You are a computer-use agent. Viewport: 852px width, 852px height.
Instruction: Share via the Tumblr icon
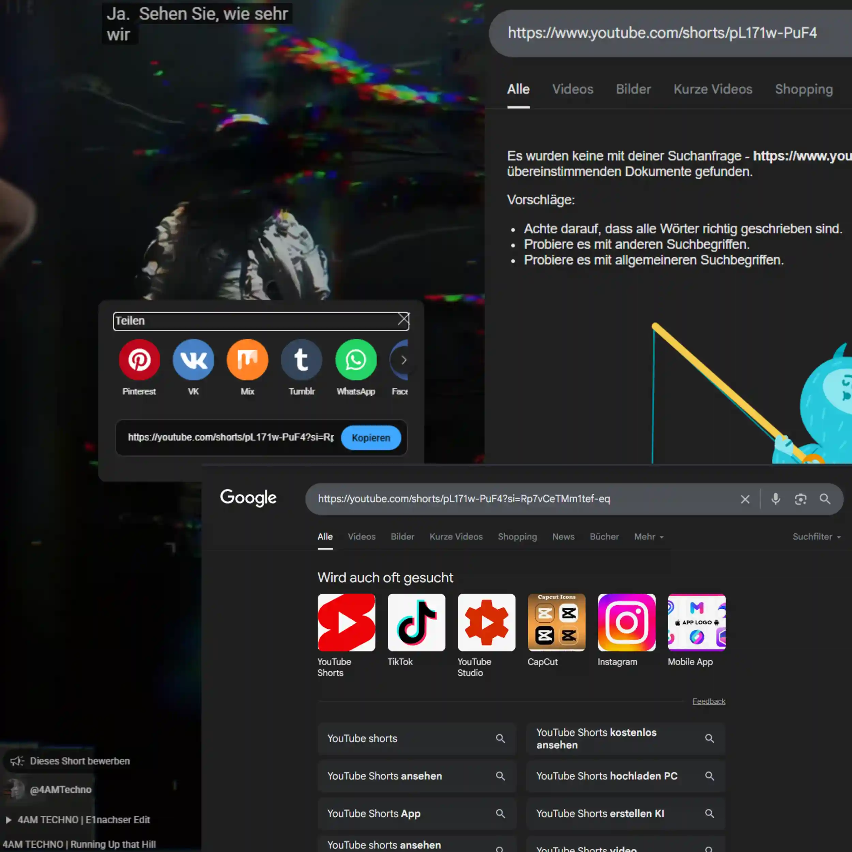(x=302, y=360)
